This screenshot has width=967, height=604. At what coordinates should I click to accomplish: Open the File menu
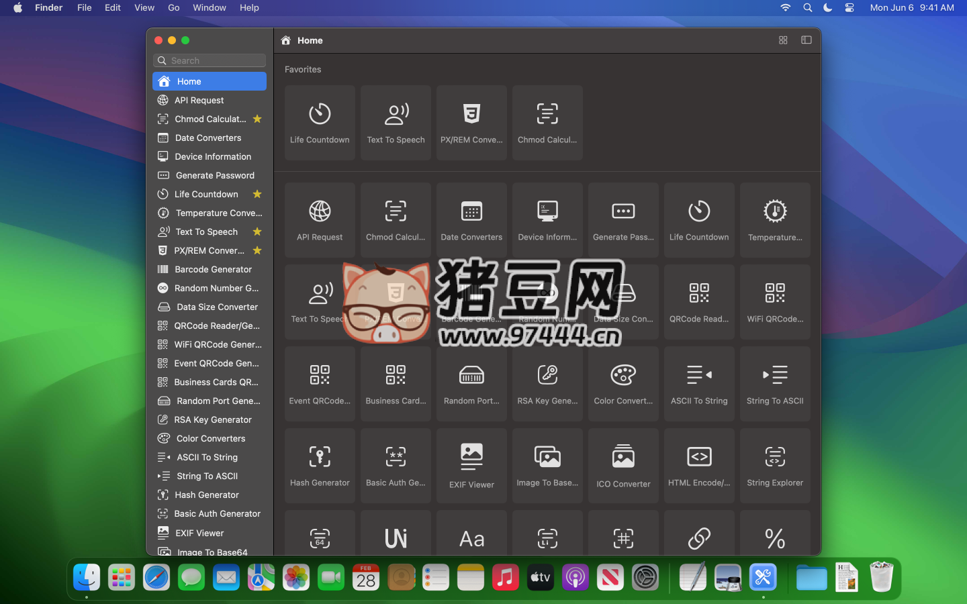(x=85, y=7)
